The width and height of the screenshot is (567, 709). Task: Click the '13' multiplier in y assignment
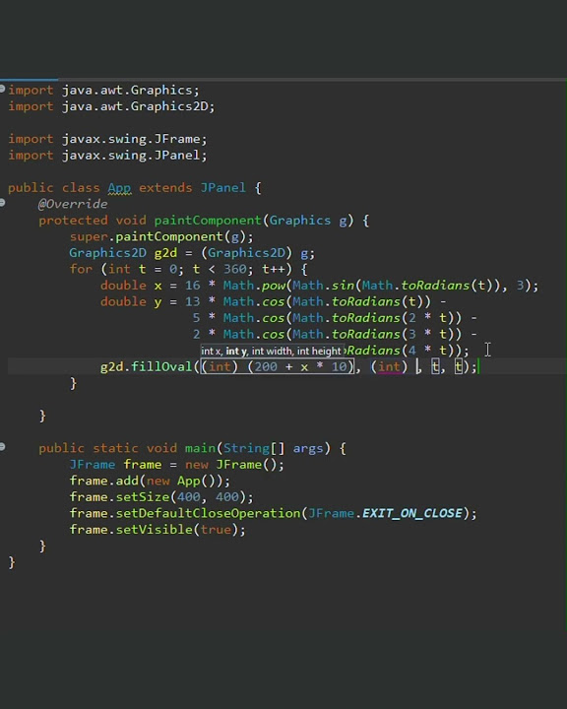coord(192,301)
